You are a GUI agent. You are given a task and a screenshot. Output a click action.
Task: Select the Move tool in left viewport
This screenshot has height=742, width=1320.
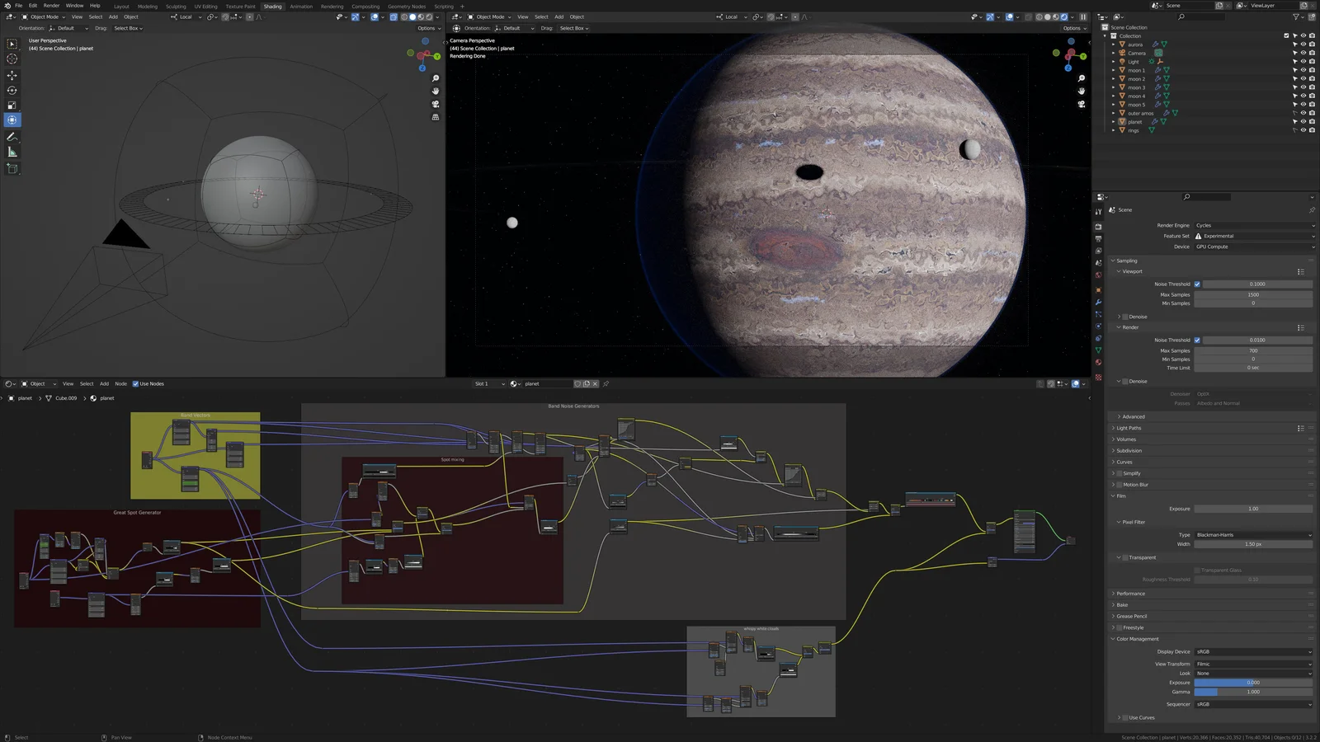(x=12, y=75)
